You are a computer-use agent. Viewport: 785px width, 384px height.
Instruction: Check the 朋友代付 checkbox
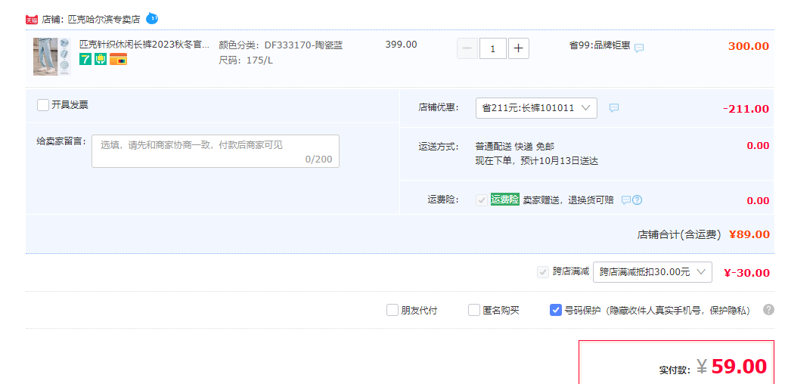click(x=392, y=311)
